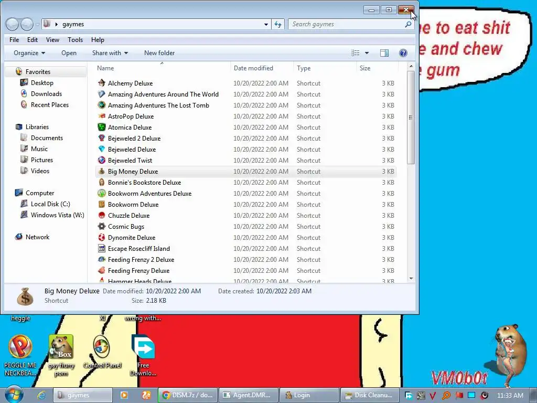537x403 pixels.
Task: Select the Dynomite Deluxe icon
Action: point(101,237)
